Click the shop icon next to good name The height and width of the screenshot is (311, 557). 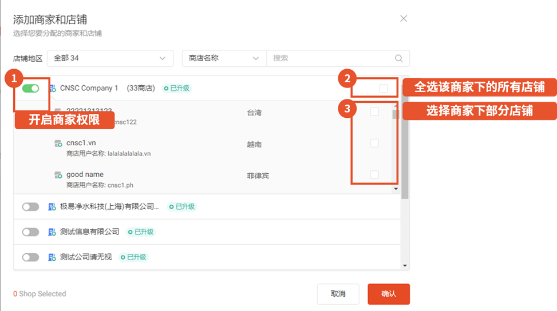coord(58,174)
